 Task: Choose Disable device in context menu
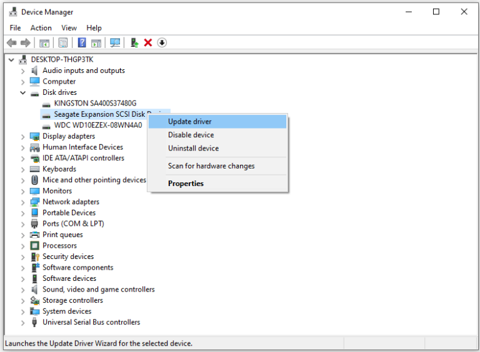[217, 135]
